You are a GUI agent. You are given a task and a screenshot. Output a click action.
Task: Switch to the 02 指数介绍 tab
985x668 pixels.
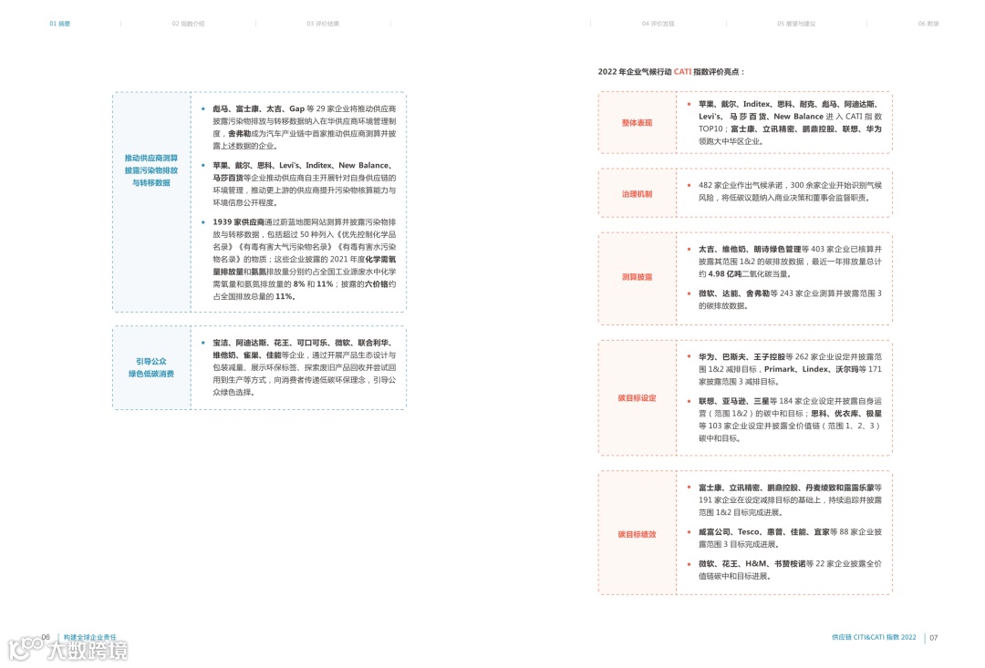pos(188,24)
